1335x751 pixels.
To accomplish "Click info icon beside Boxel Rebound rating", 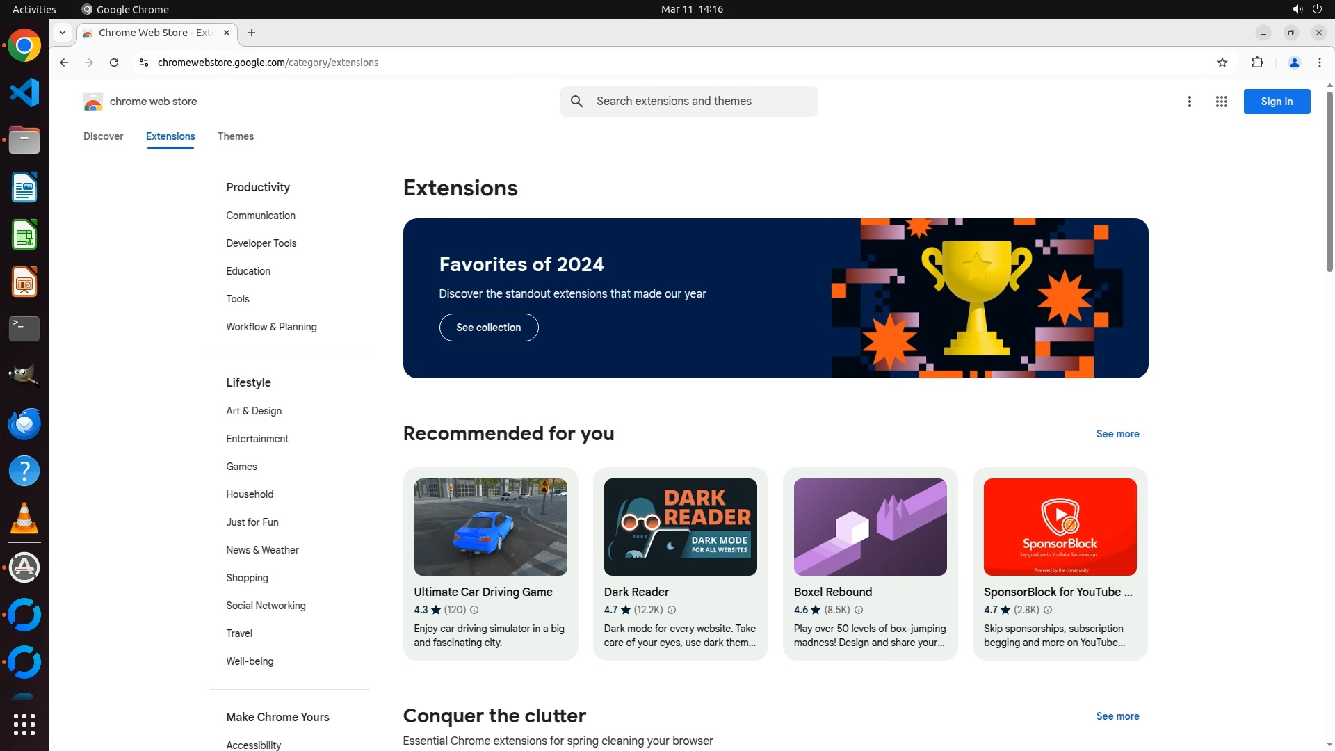I will (x=859, y=610).
